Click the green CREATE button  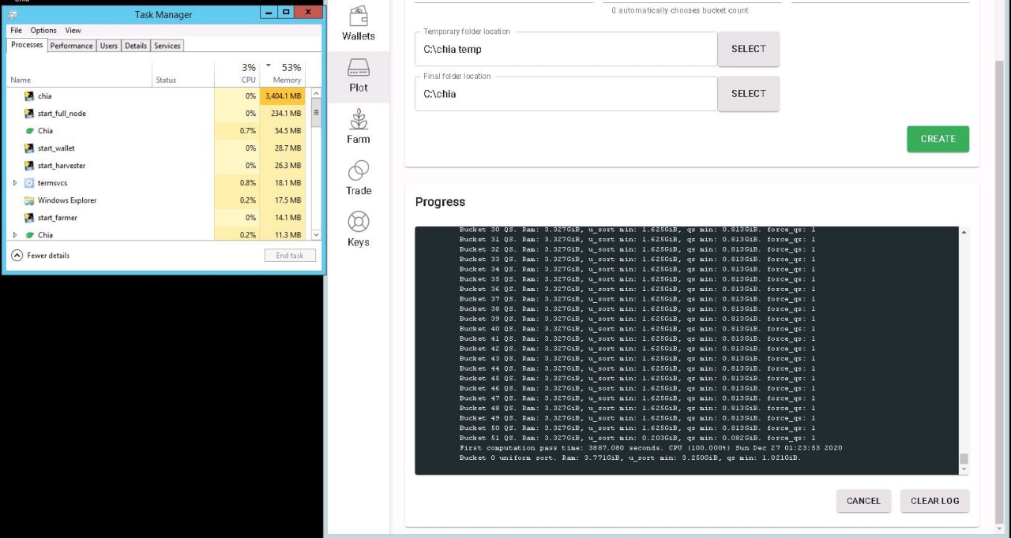pos(938,139)
